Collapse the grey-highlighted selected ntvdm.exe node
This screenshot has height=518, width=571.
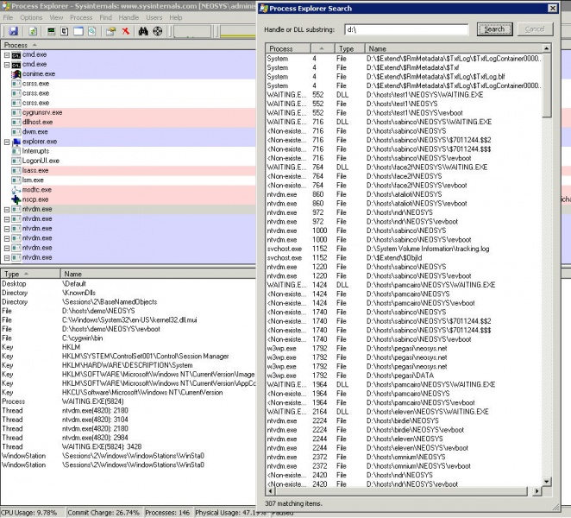coord(7,210)
